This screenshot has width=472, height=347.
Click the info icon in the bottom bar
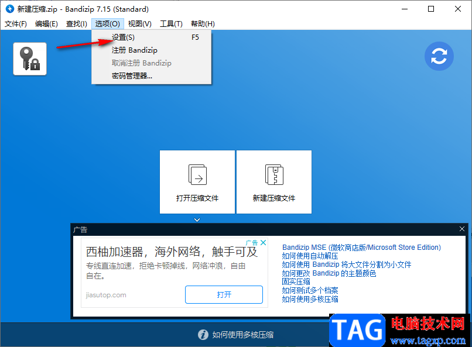click(203, 334)
